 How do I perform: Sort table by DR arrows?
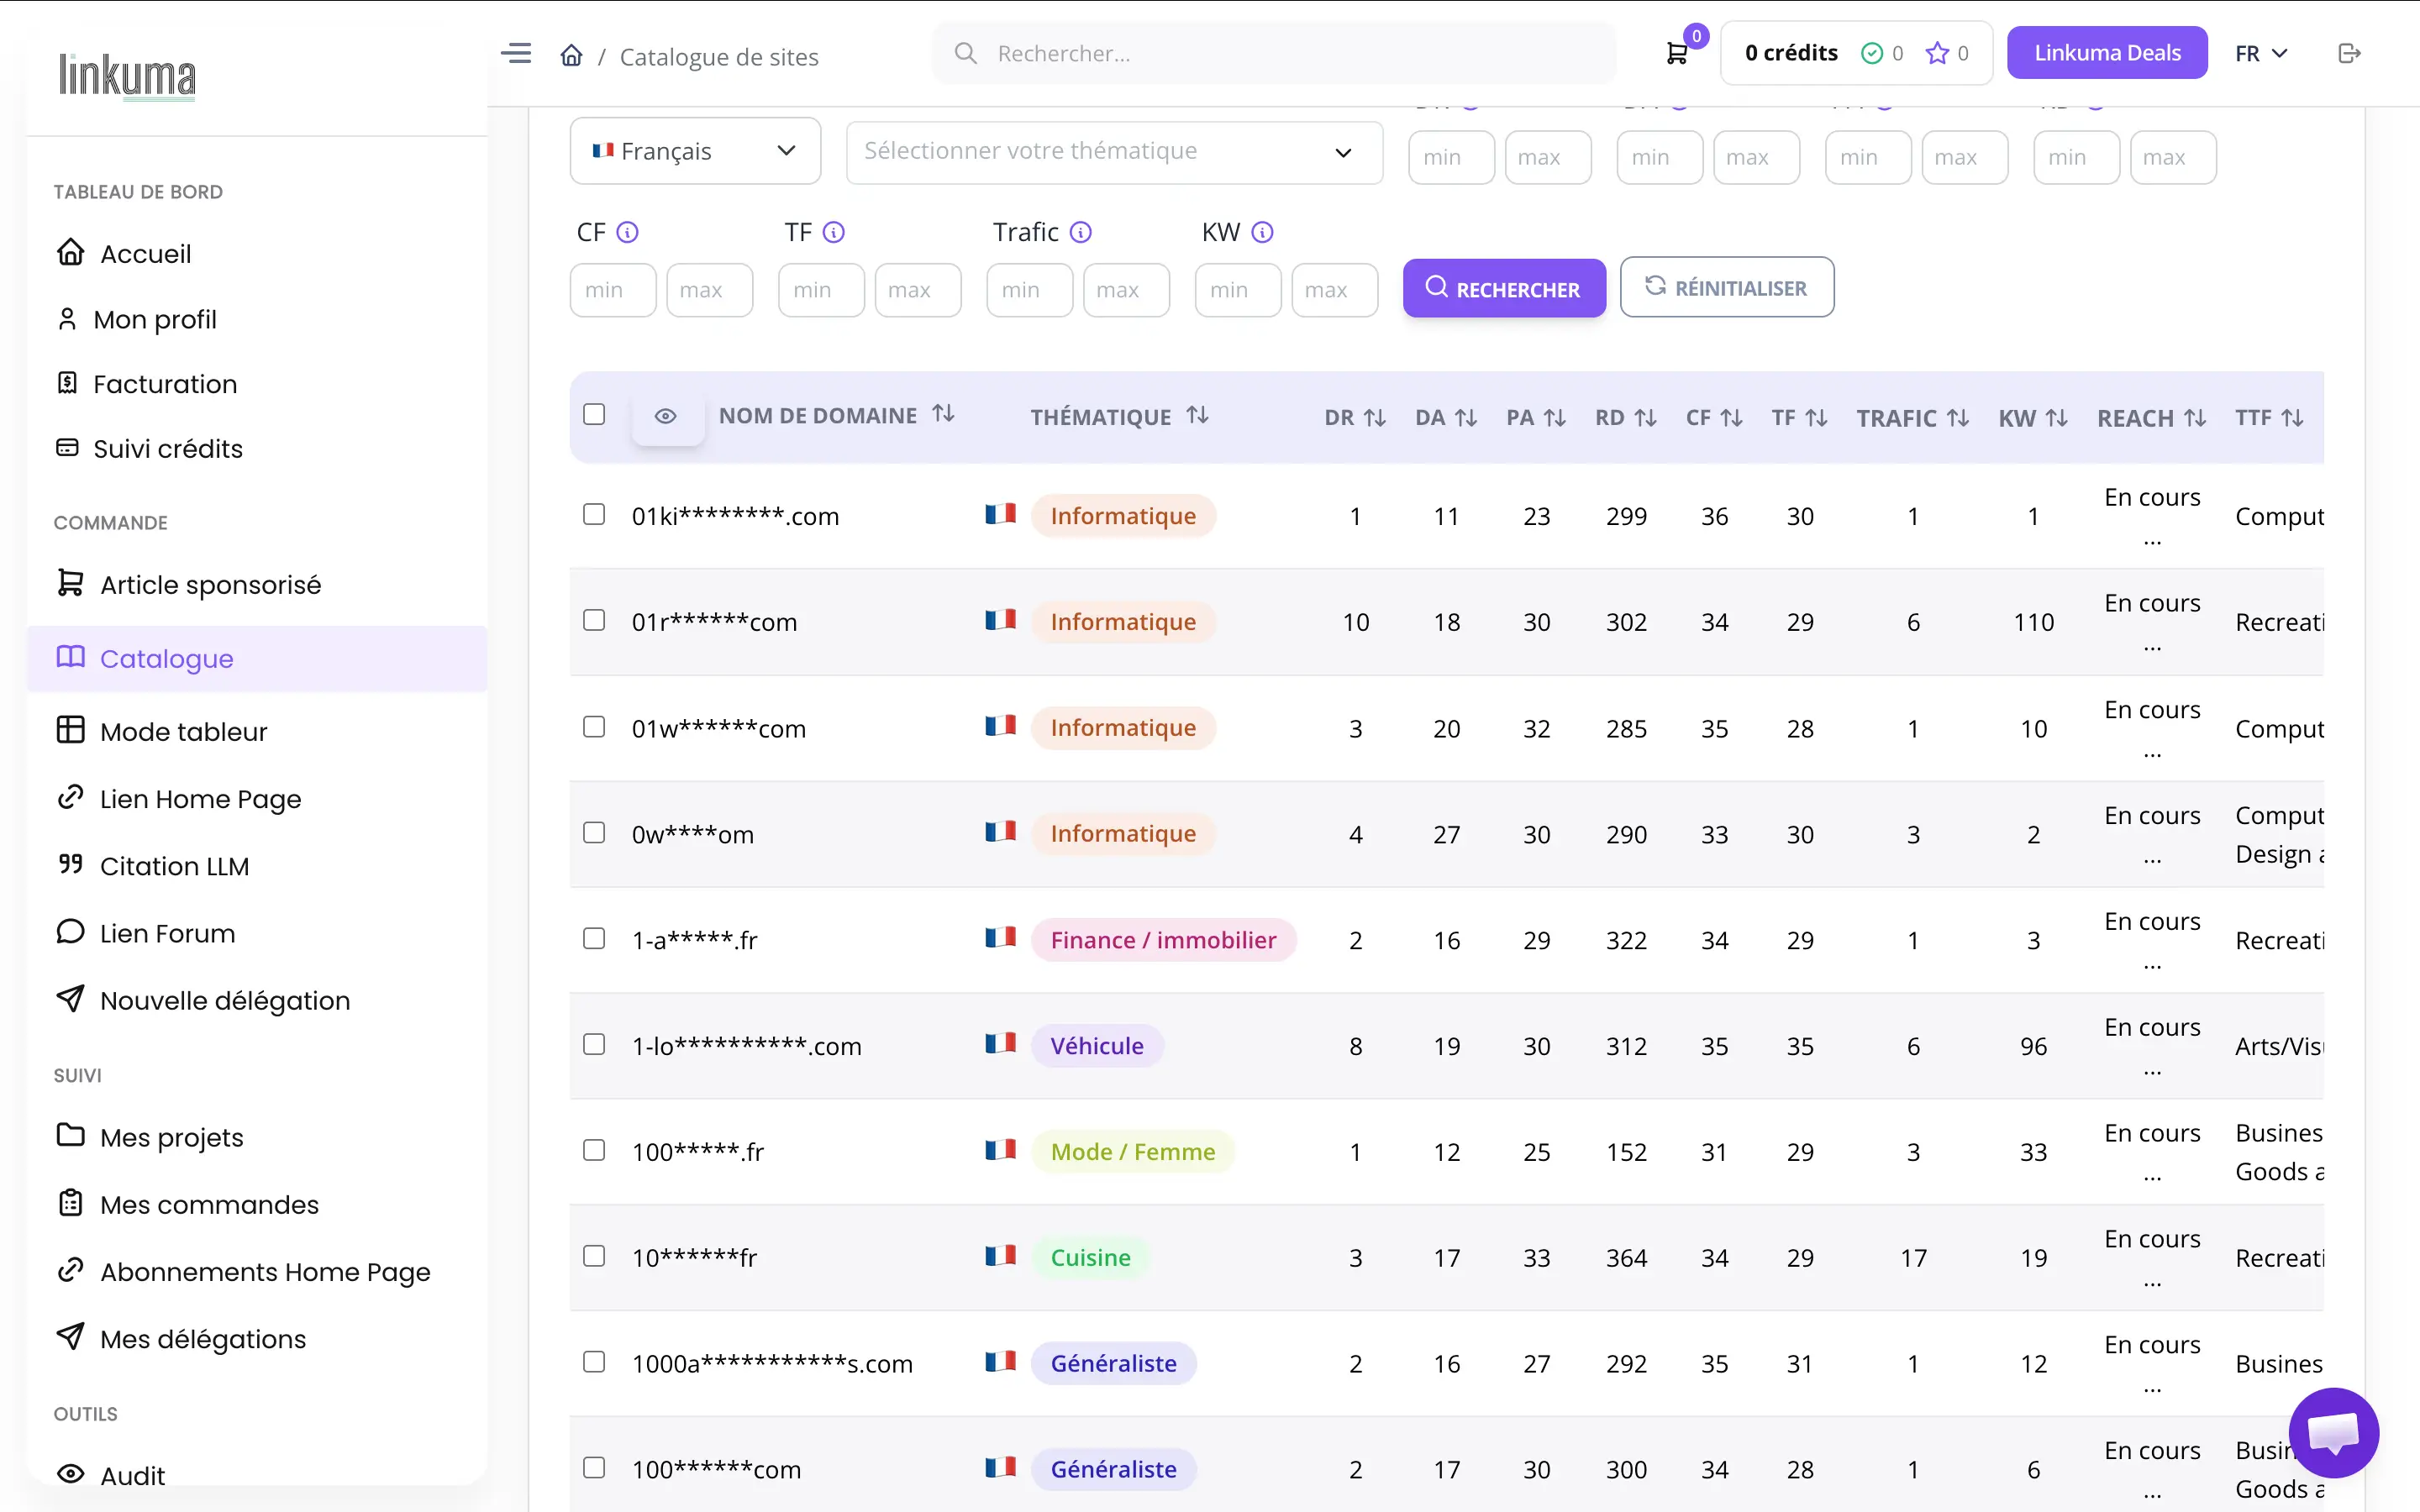click(x=1375, y=418)
